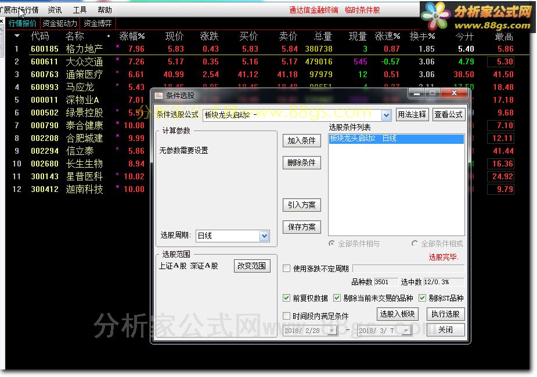Click 代码 column header
The width and height of the screenshot is (537, 377).
click(39, 36)
